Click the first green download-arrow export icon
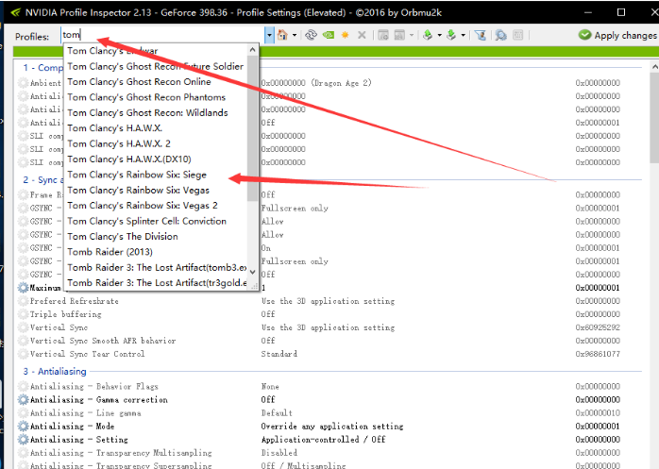Image resolution: width=659 pixels, height=469 pixels. (x=428, y=35)
